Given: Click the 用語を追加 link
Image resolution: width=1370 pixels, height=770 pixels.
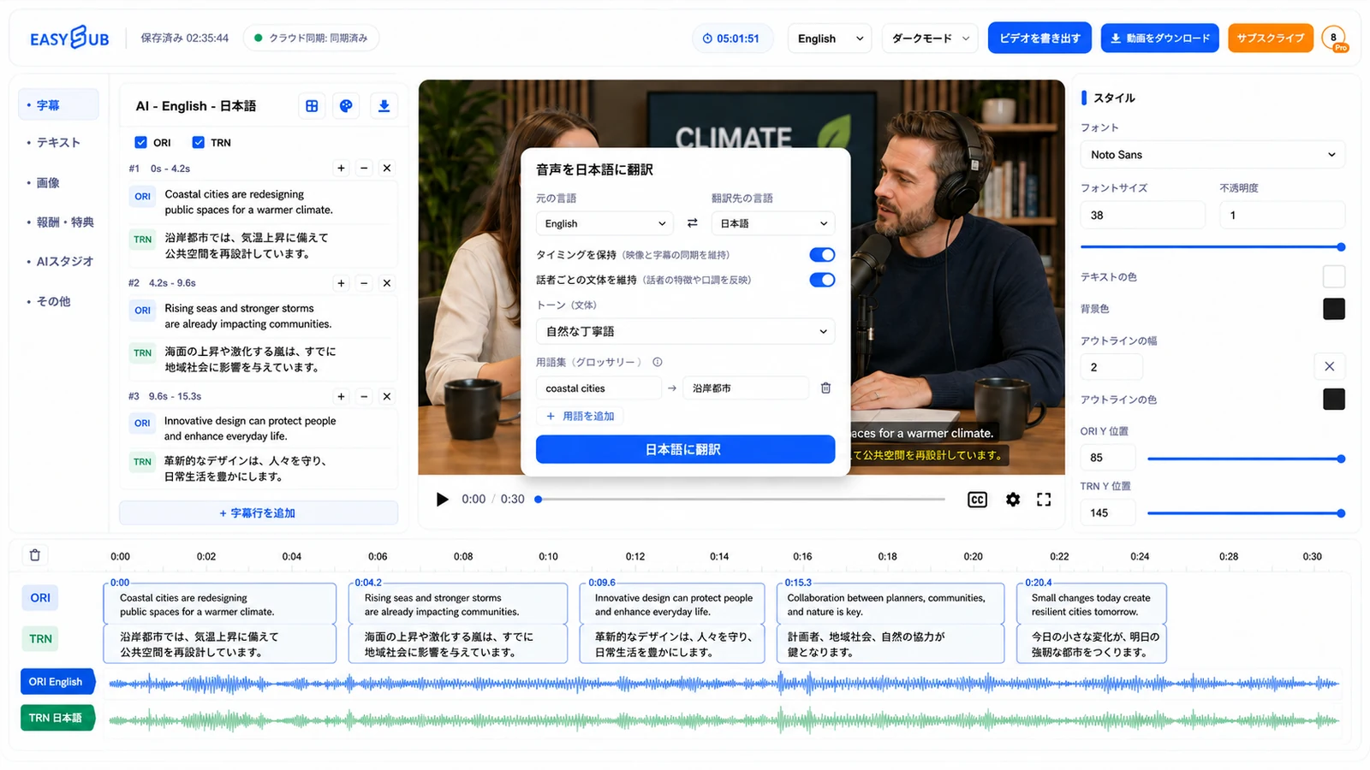Looking at the screenshot, I should [581, 416].
